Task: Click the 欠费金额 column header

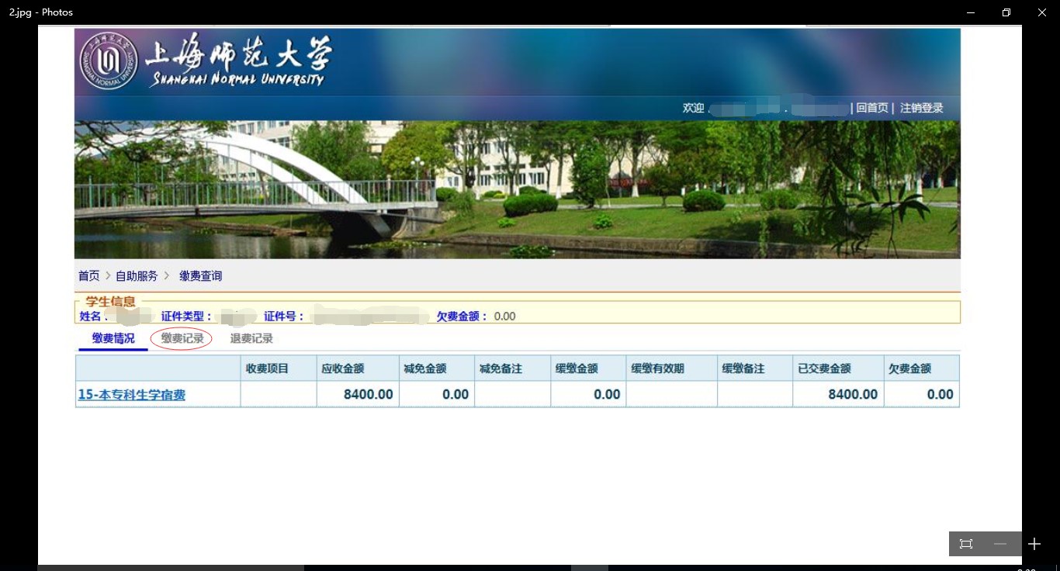Action: point(909,369)
